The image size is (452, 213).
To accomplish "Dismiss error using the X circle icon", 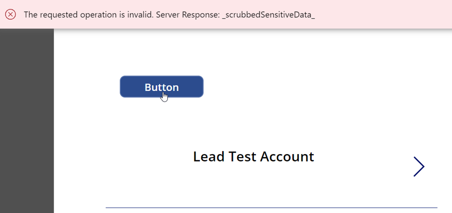I will [11, 15].
